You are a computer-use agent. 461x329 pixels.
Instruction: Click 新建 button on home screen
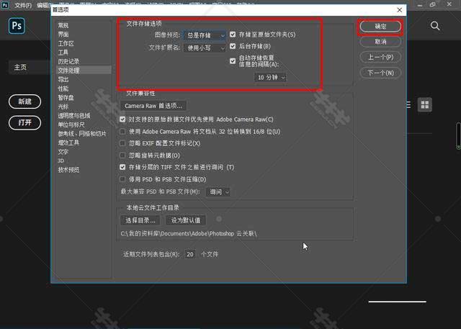point(24,102)
